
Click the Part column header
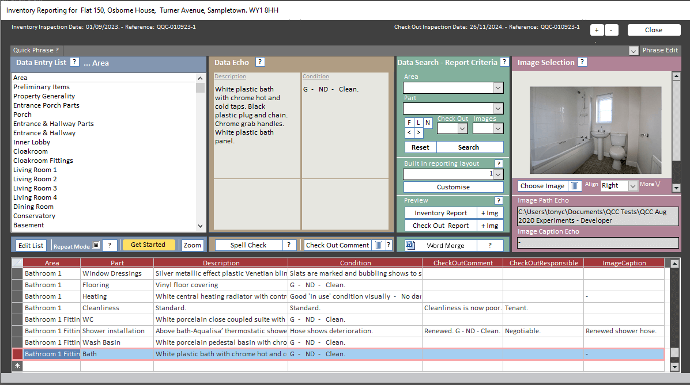tap(117, 263)
